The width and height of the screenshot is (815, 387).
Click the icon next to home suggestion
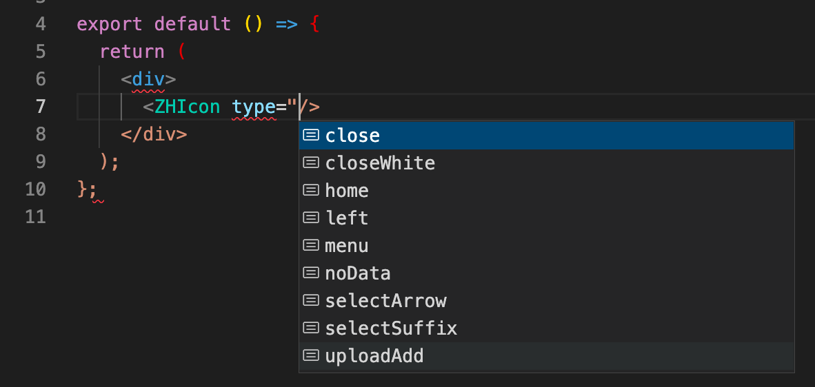312,190
